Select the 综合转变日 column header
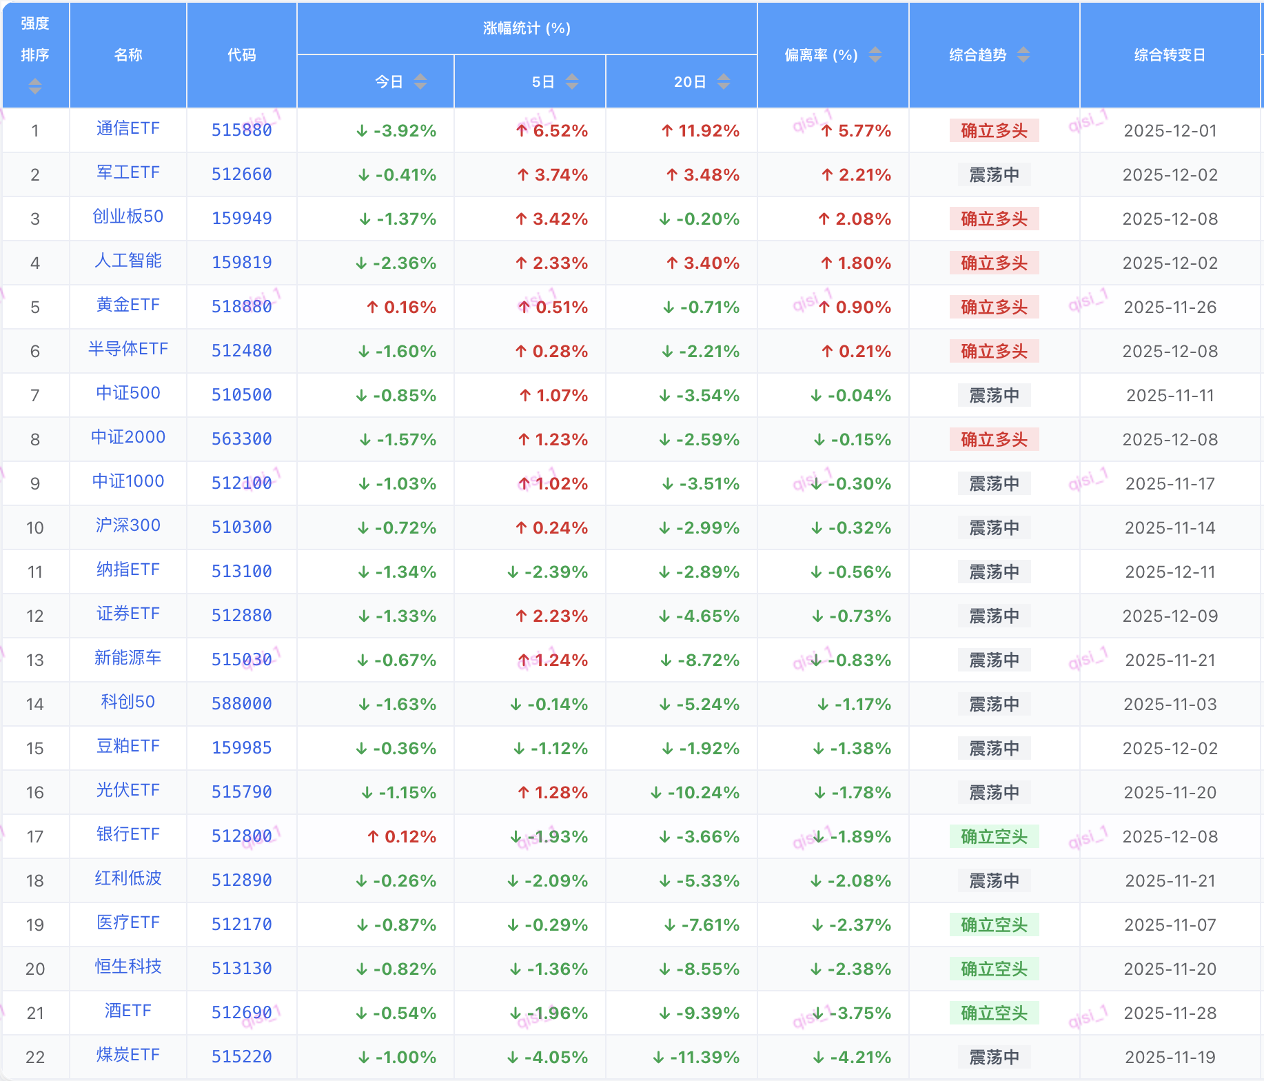This screenshot has width=1264, height=1081. coord(1170,55)
